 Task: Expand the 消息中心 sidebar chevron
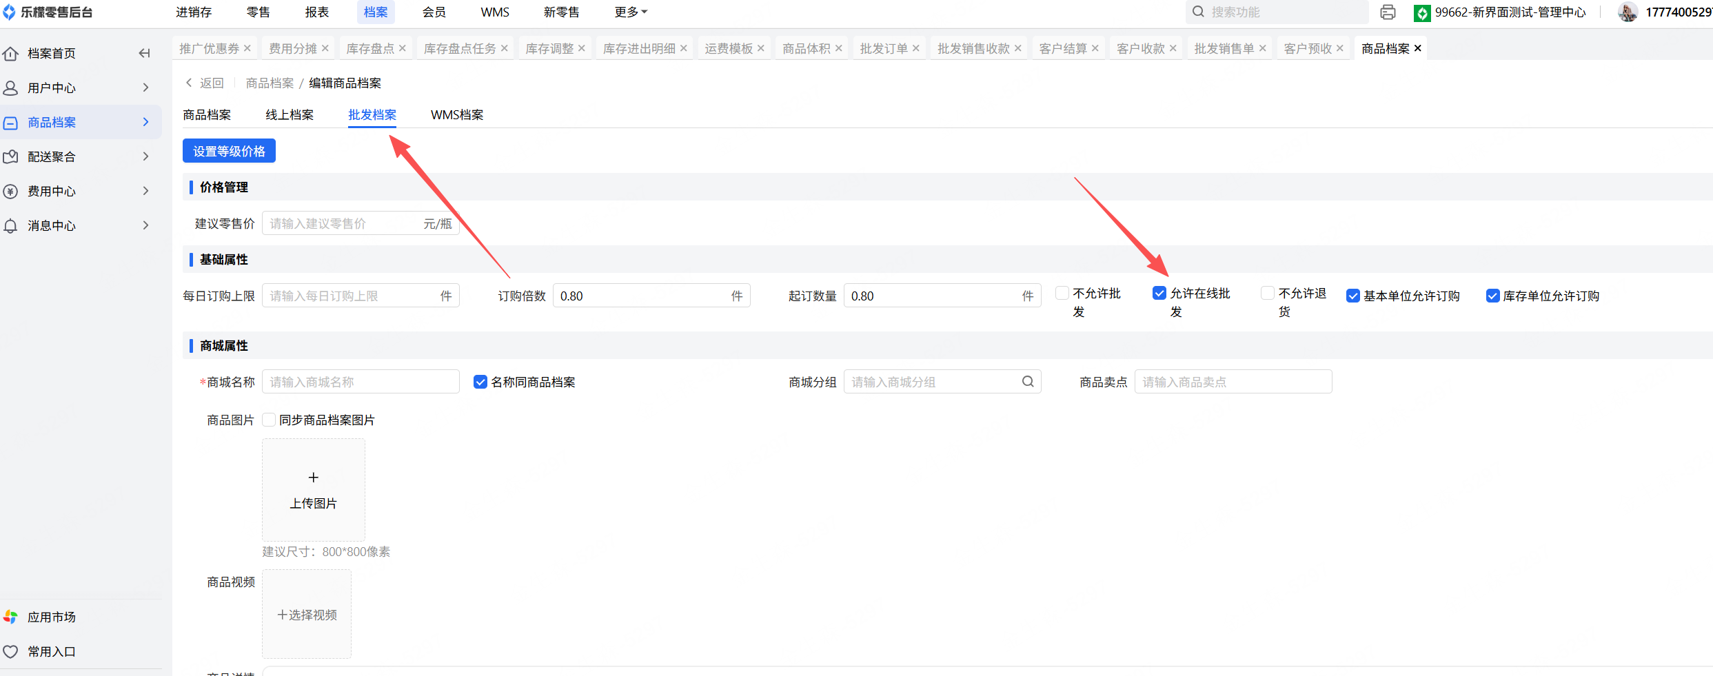[145, 225]
